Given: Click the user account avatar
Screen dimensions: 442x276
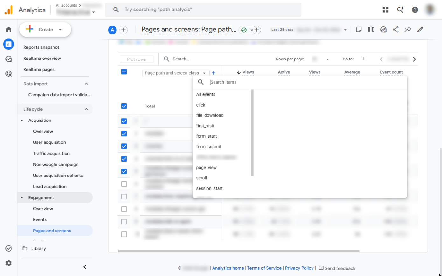Looking at the screenshot, I should tap(430, 10).
